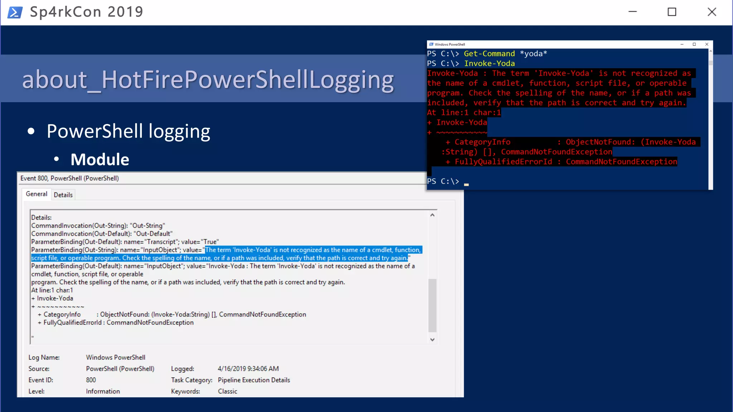The height and width of the screenshot is (412, 733).
Task: Click the CommandInvocation(Out-String) line
Action: 98,226
